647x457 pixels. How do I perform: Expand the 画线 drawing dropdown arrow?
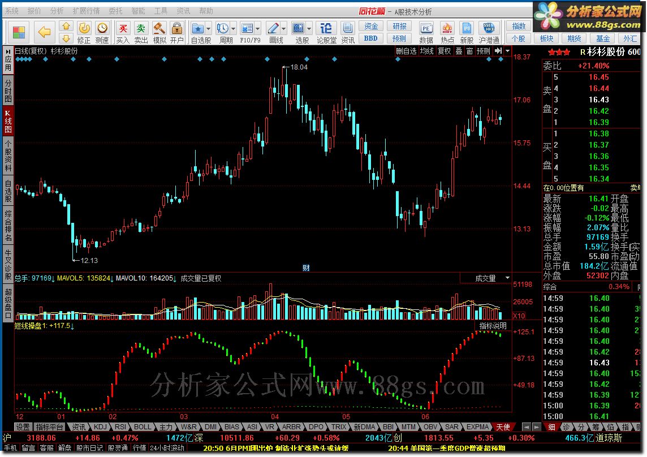click(x=284, y=28)
